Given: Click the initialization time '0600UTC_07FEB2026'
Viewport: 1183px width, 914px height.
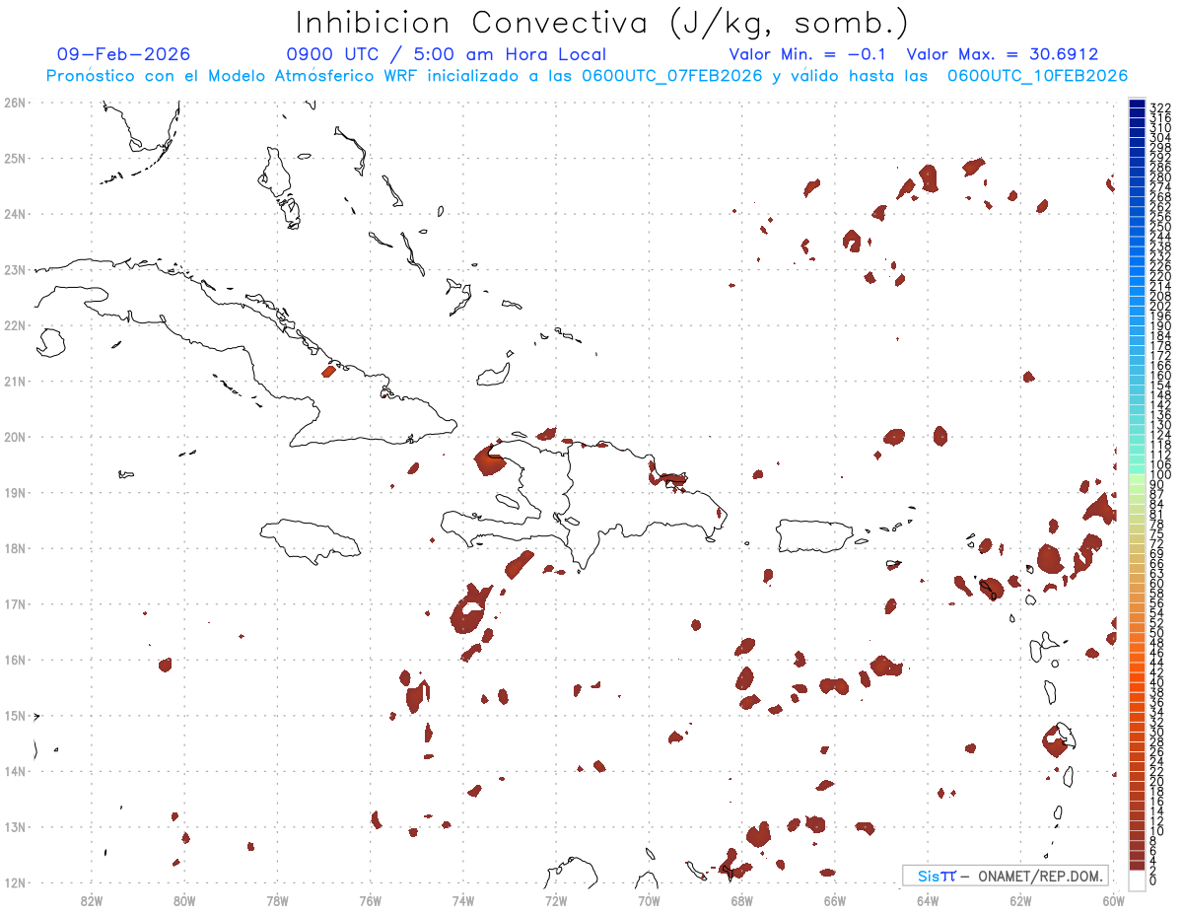Looking at the screenshot, I should [672, 76].
